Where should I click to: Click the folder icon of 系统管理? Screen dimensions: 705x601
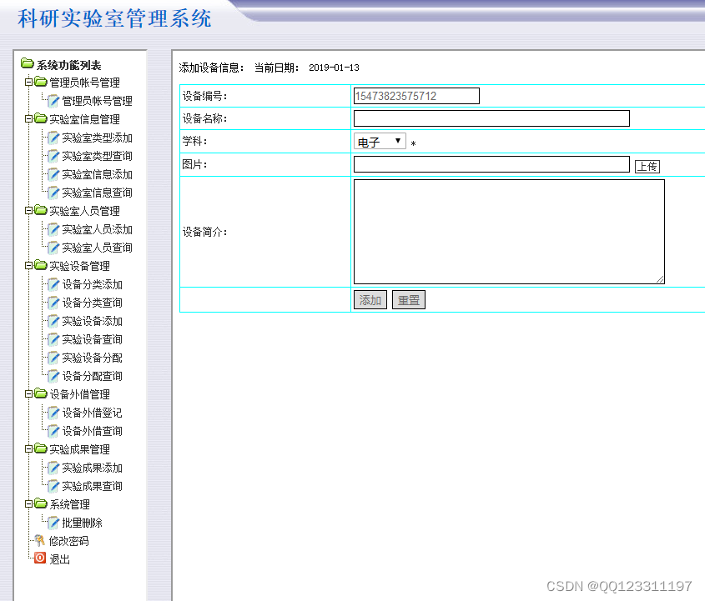coord(41,503)
